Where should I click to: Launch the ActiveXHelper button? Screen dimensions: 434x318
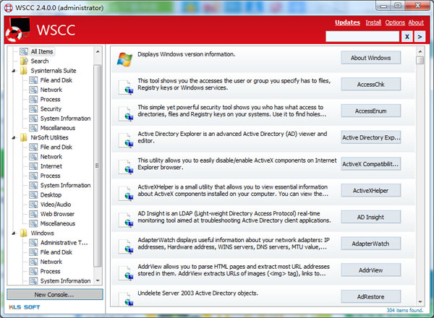pos(370,191)
